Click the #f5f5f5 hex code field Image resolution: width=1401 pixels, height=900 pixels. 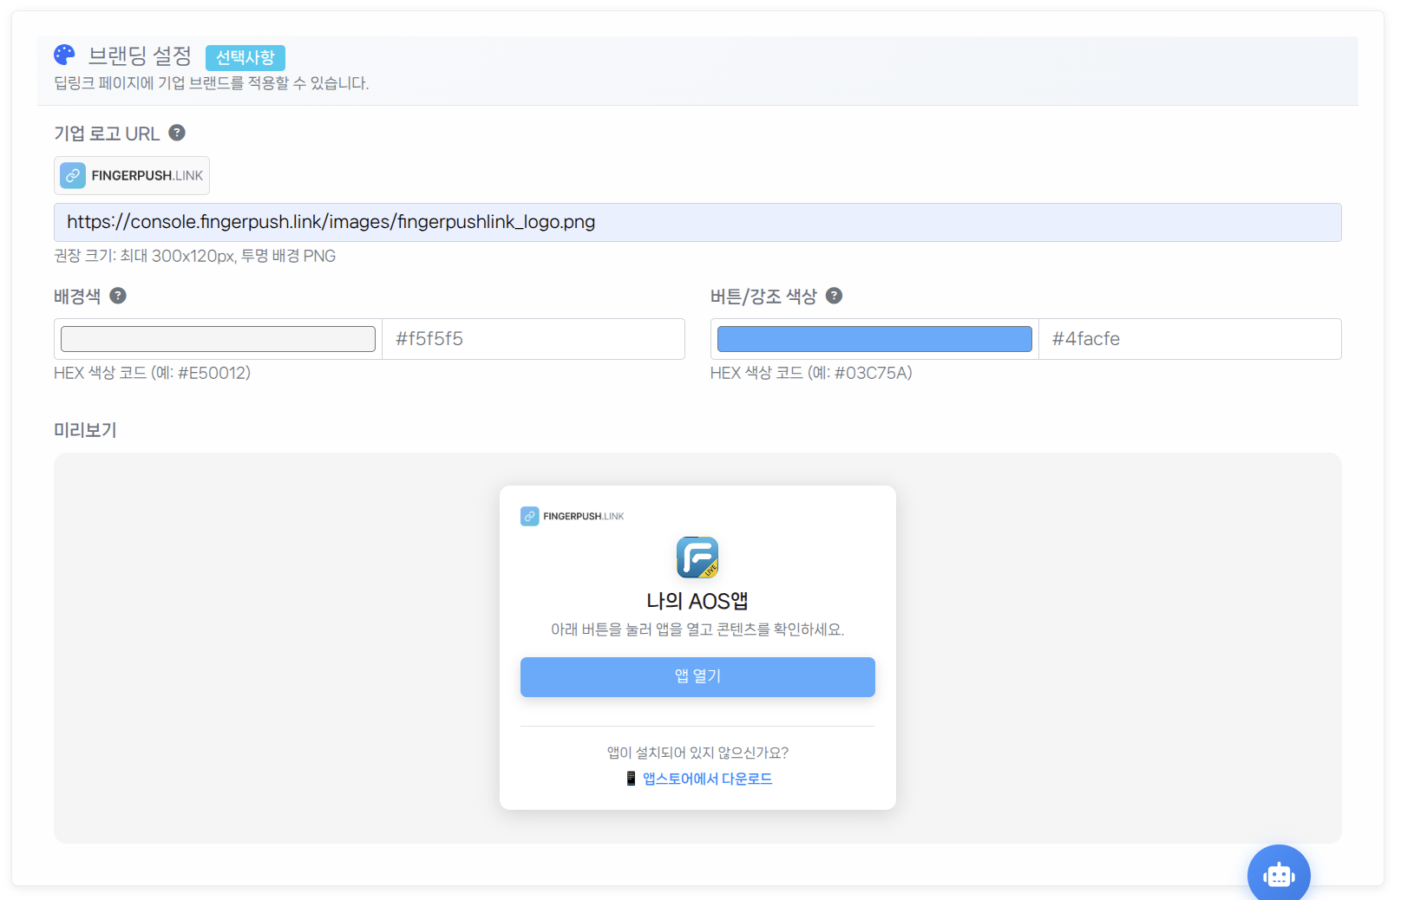click(x=533, y=339)
